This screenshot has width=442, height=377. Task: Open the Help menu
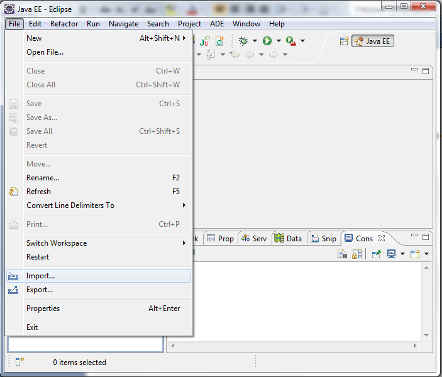277,24
